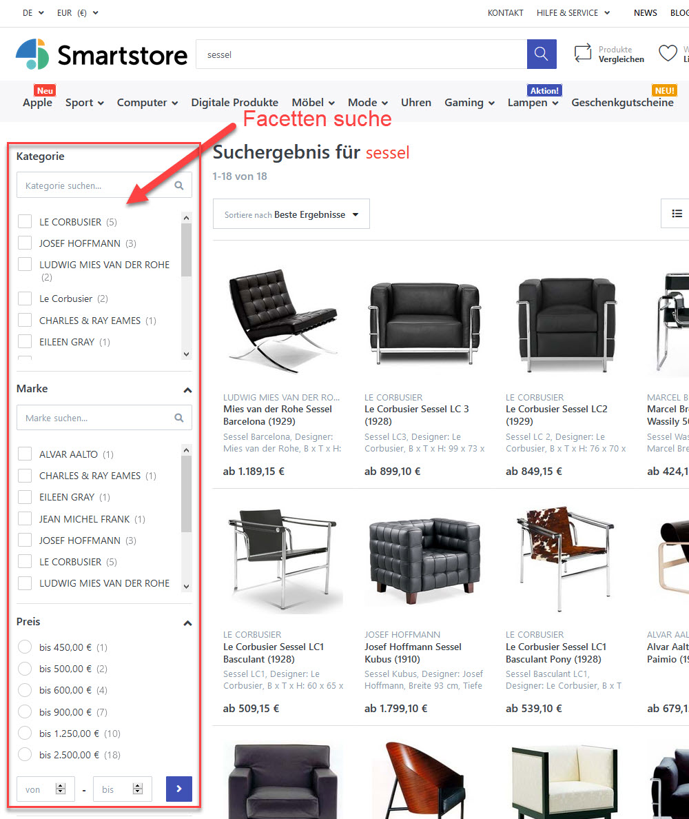
Task: Open the EUR currency dropdown
Action: [x=76, y=12]
